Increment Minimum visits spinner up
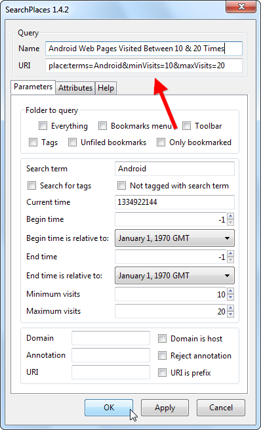The width and height of the screenshot is (261, 430). point(231,291)
